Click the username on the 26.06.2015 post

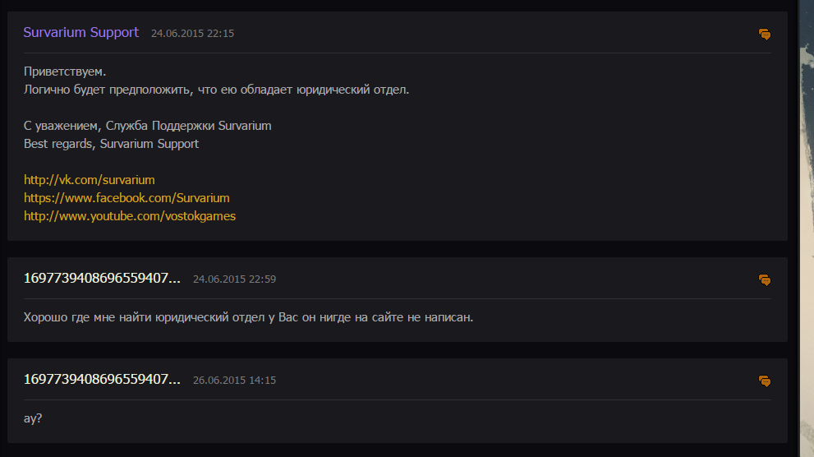pyautogui.click(x=102, y=380)
